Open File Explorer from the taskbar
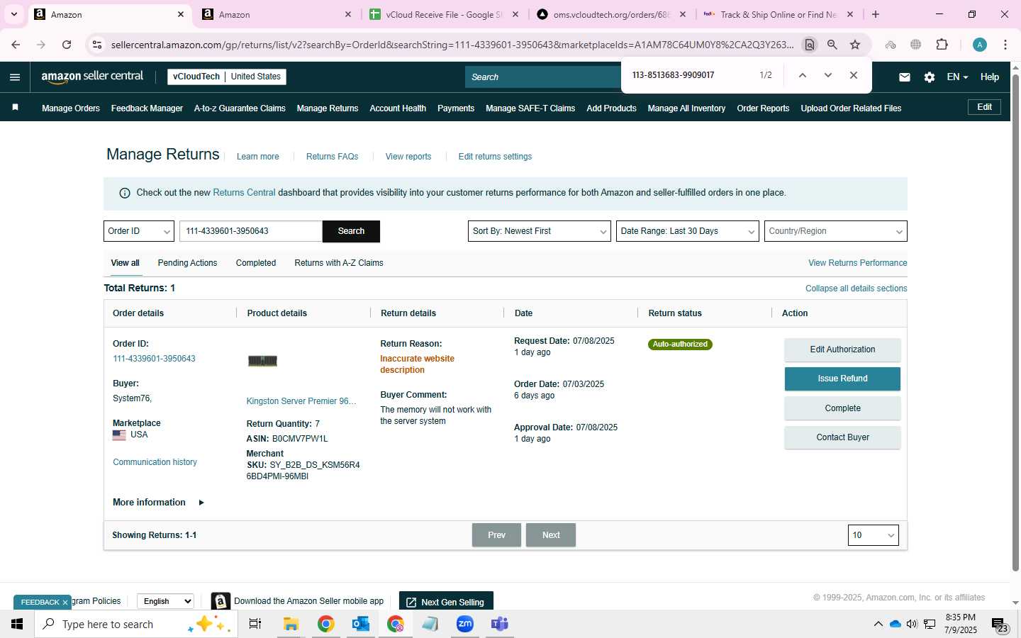Screen dimensions: 1021x638 (291, 624)
